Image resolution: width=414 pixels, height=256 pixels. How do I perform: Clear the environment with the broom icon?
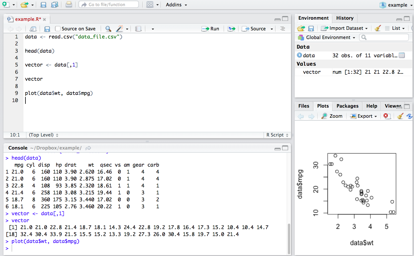tap(378, 28)
